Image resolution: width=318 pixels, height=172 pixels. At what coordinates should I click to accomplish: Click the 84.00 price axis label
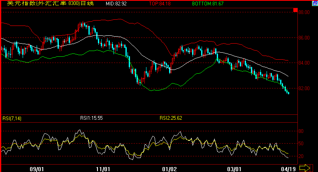click(304, 63)
